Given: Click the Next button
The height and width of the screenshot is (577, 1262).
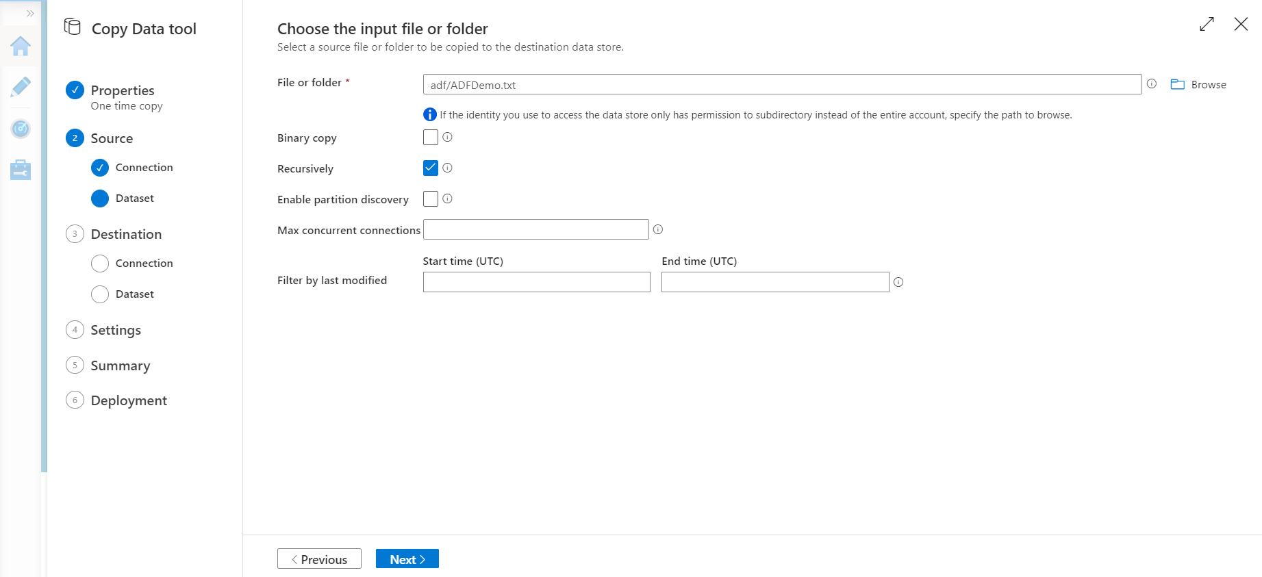Looking at the screenshot, I should 407,559.
